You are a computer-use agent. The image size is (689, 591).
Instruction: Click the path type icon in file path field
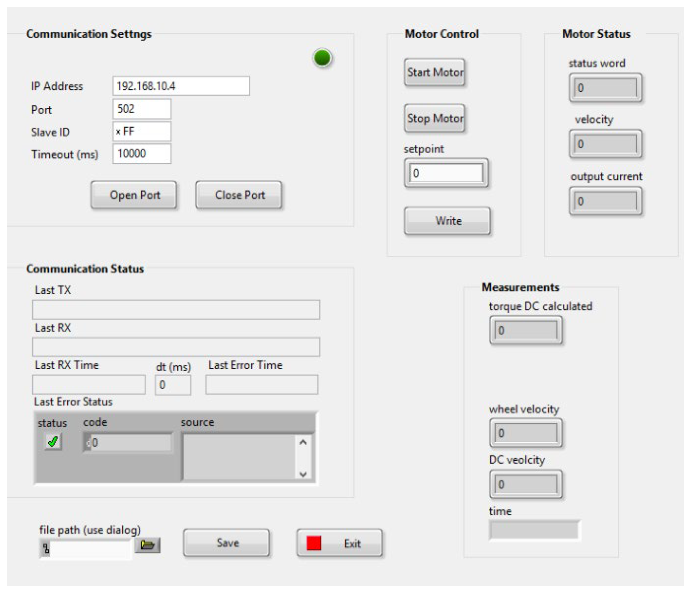(x=46, y=549)
